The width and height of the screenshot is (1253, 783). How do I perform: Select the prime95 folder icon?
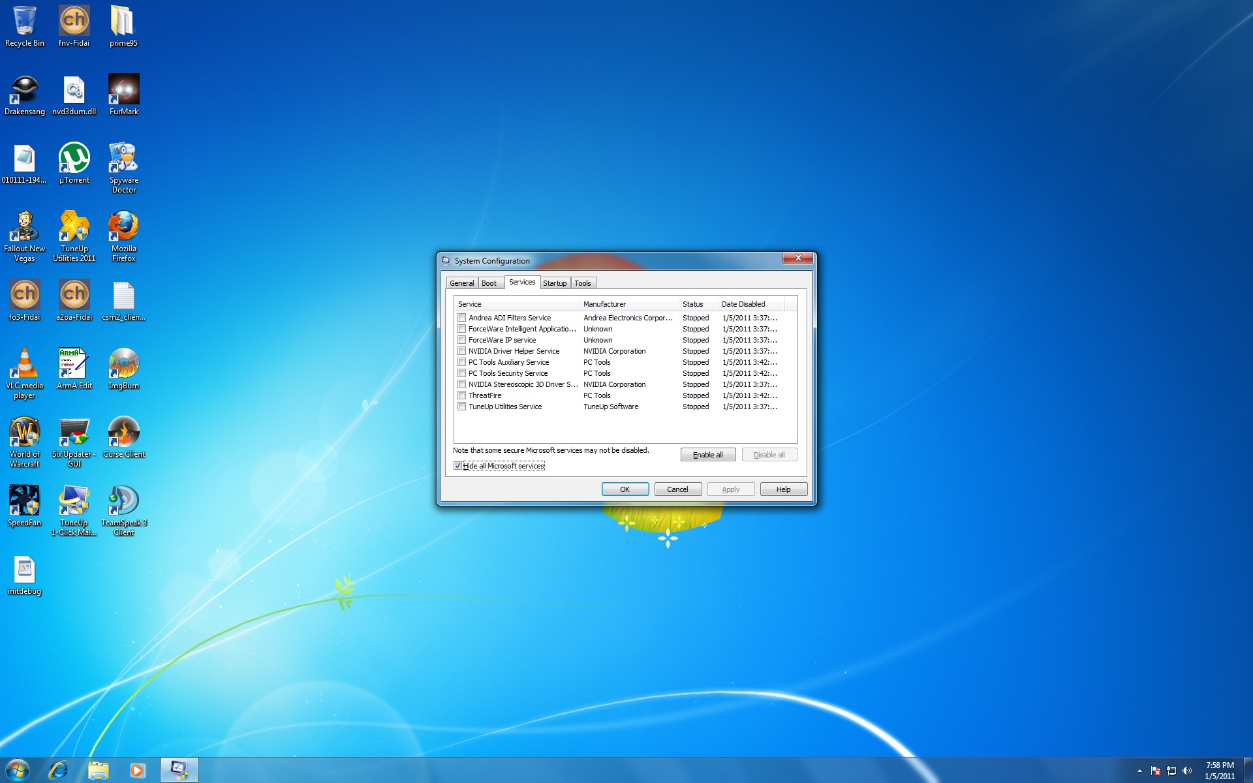pyautogui.click(x=123, y=26)
